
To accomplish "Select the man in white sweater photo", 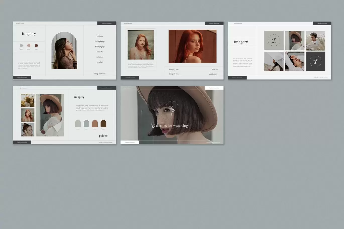I will [315, 41].
